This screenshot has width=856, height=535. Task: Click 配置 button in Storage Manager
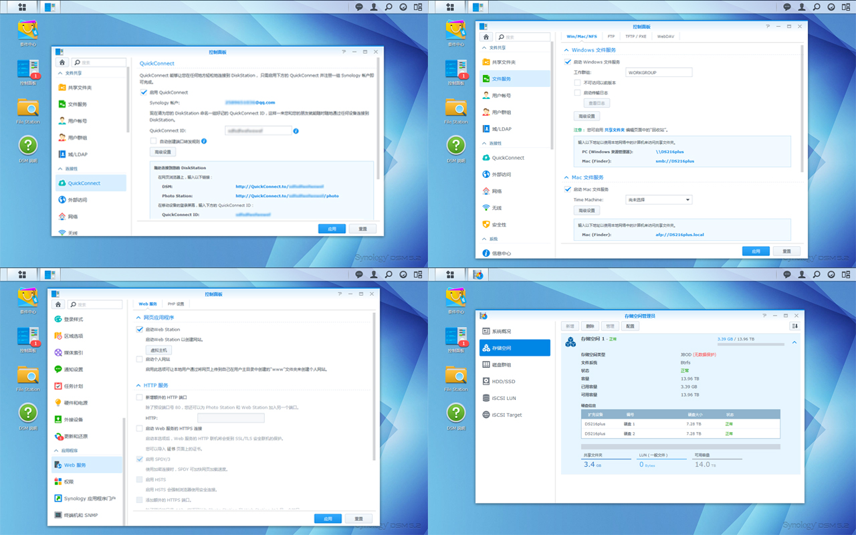(629, 326)
